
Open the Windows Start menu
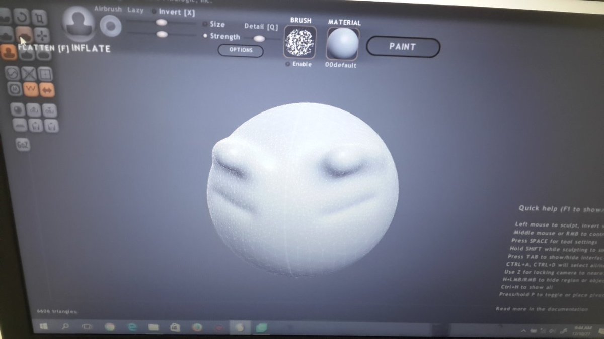coord(44,326)
